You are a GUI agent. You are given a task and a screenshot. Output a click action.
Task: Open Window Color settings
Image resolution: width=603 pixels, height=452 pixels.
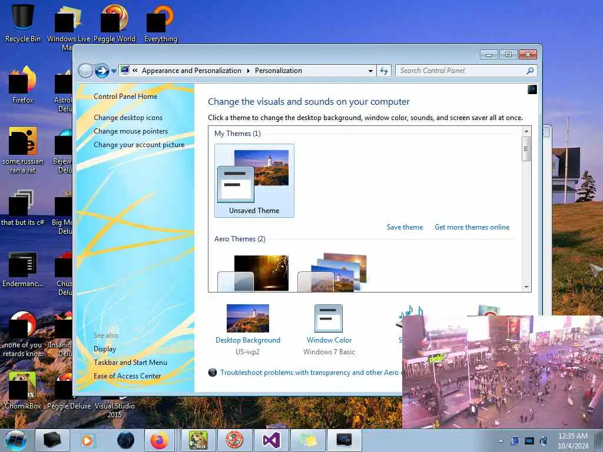click(x=329, y=330)
